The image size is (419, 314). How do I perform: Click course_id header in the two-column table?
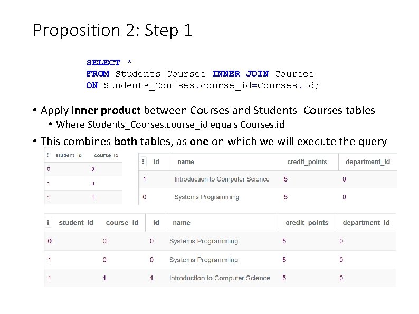[102, 155]
